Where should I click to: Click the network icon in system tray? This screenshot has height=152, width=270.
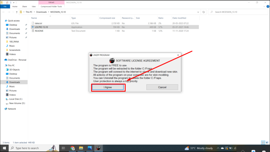pos(235,148)
